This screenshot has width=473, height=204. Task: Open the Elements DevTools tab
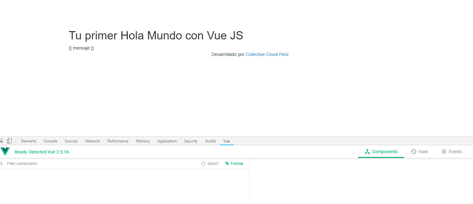point(29,141)
